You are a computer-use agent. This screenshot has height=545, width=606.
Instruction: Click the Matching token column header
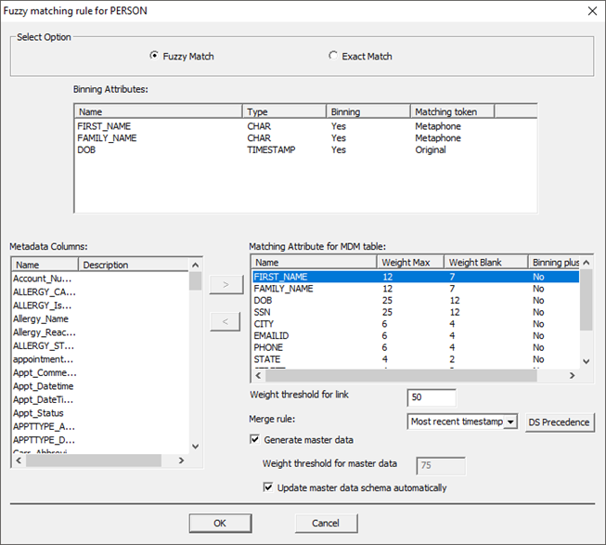[x=452, y=111]
